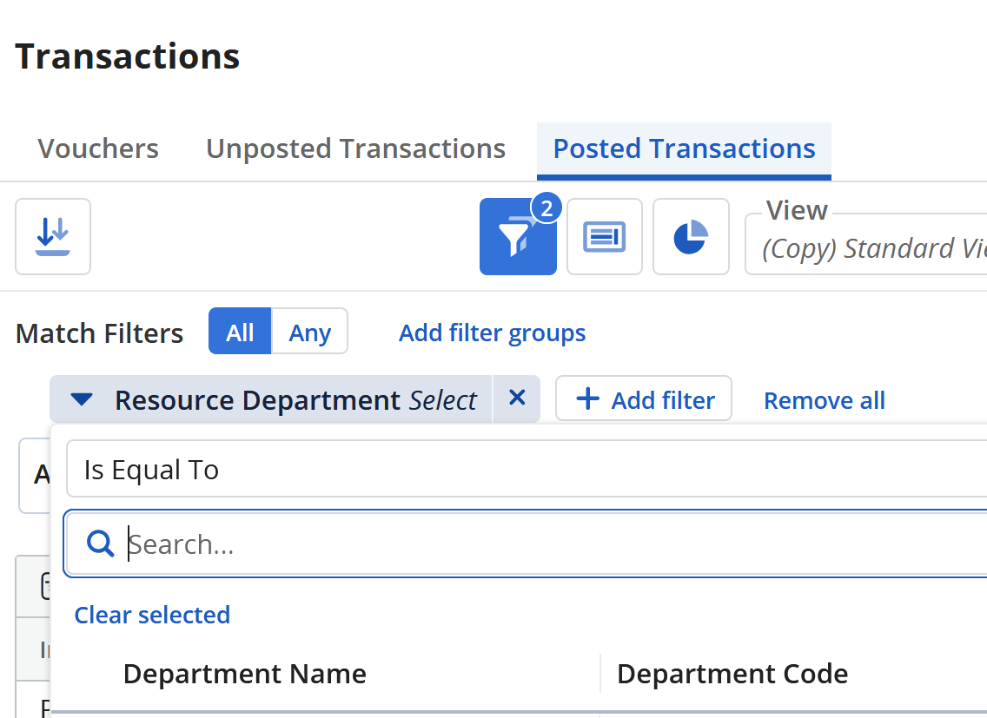Open the View selector dropdown
987x718 pixels.
[869, 248]
